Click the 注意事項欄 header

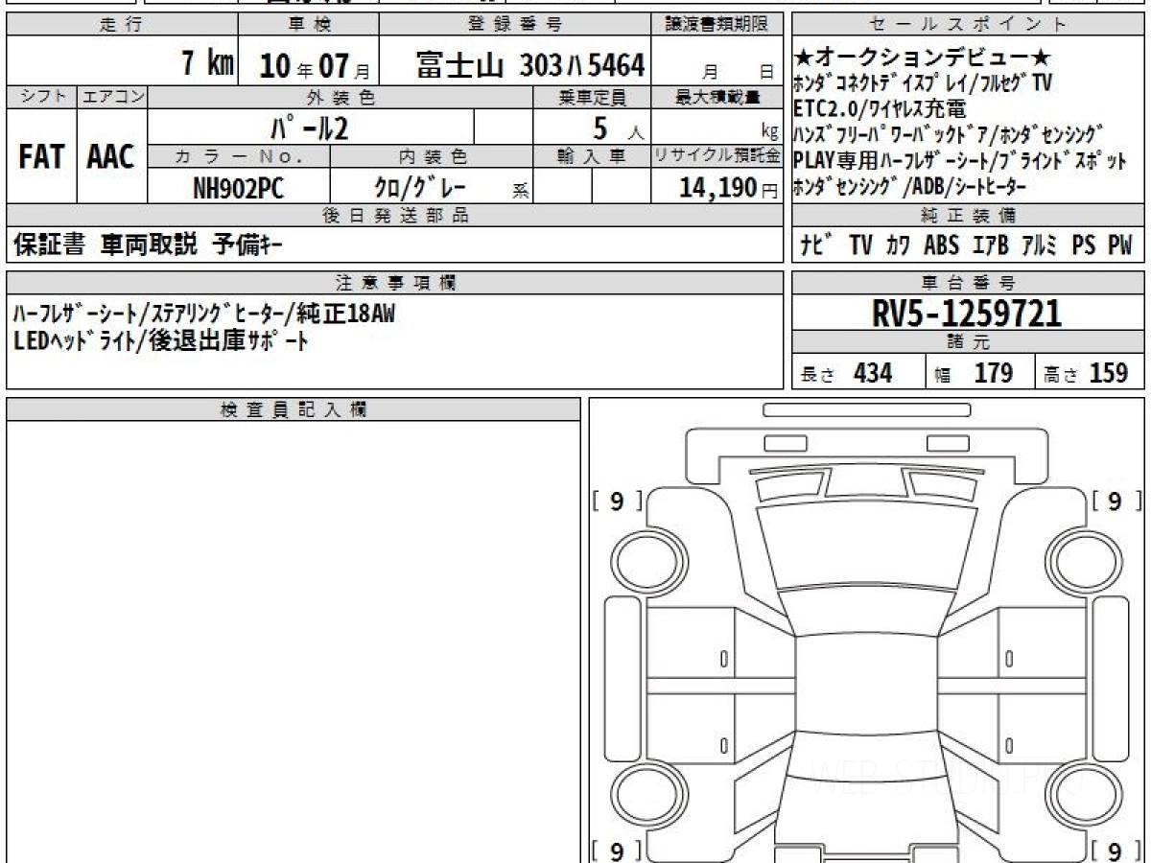click(x=395, y=282)
